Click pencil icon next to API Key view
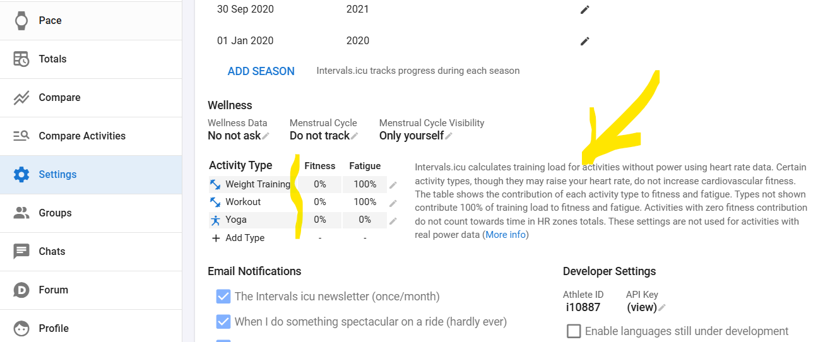The height and width of the screenshot is (342, 835). point(662,308)
